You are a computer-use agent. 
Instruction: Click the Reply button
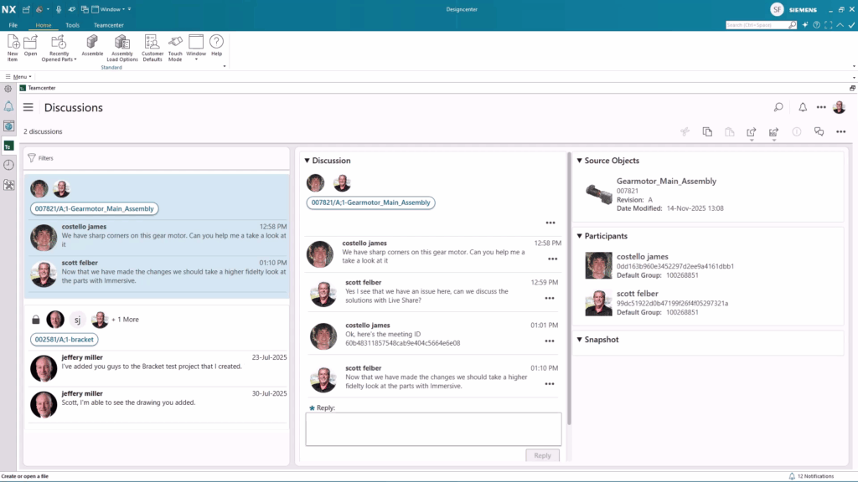point(542,455)
